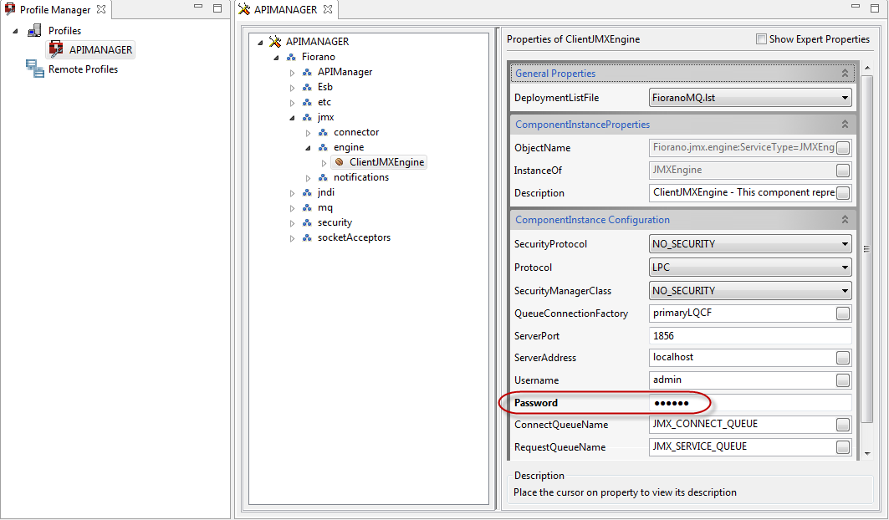This screenshot has width=889, height=520.
Task: Collapse the Profiles tree in Profile Manager
Action: 15,31
